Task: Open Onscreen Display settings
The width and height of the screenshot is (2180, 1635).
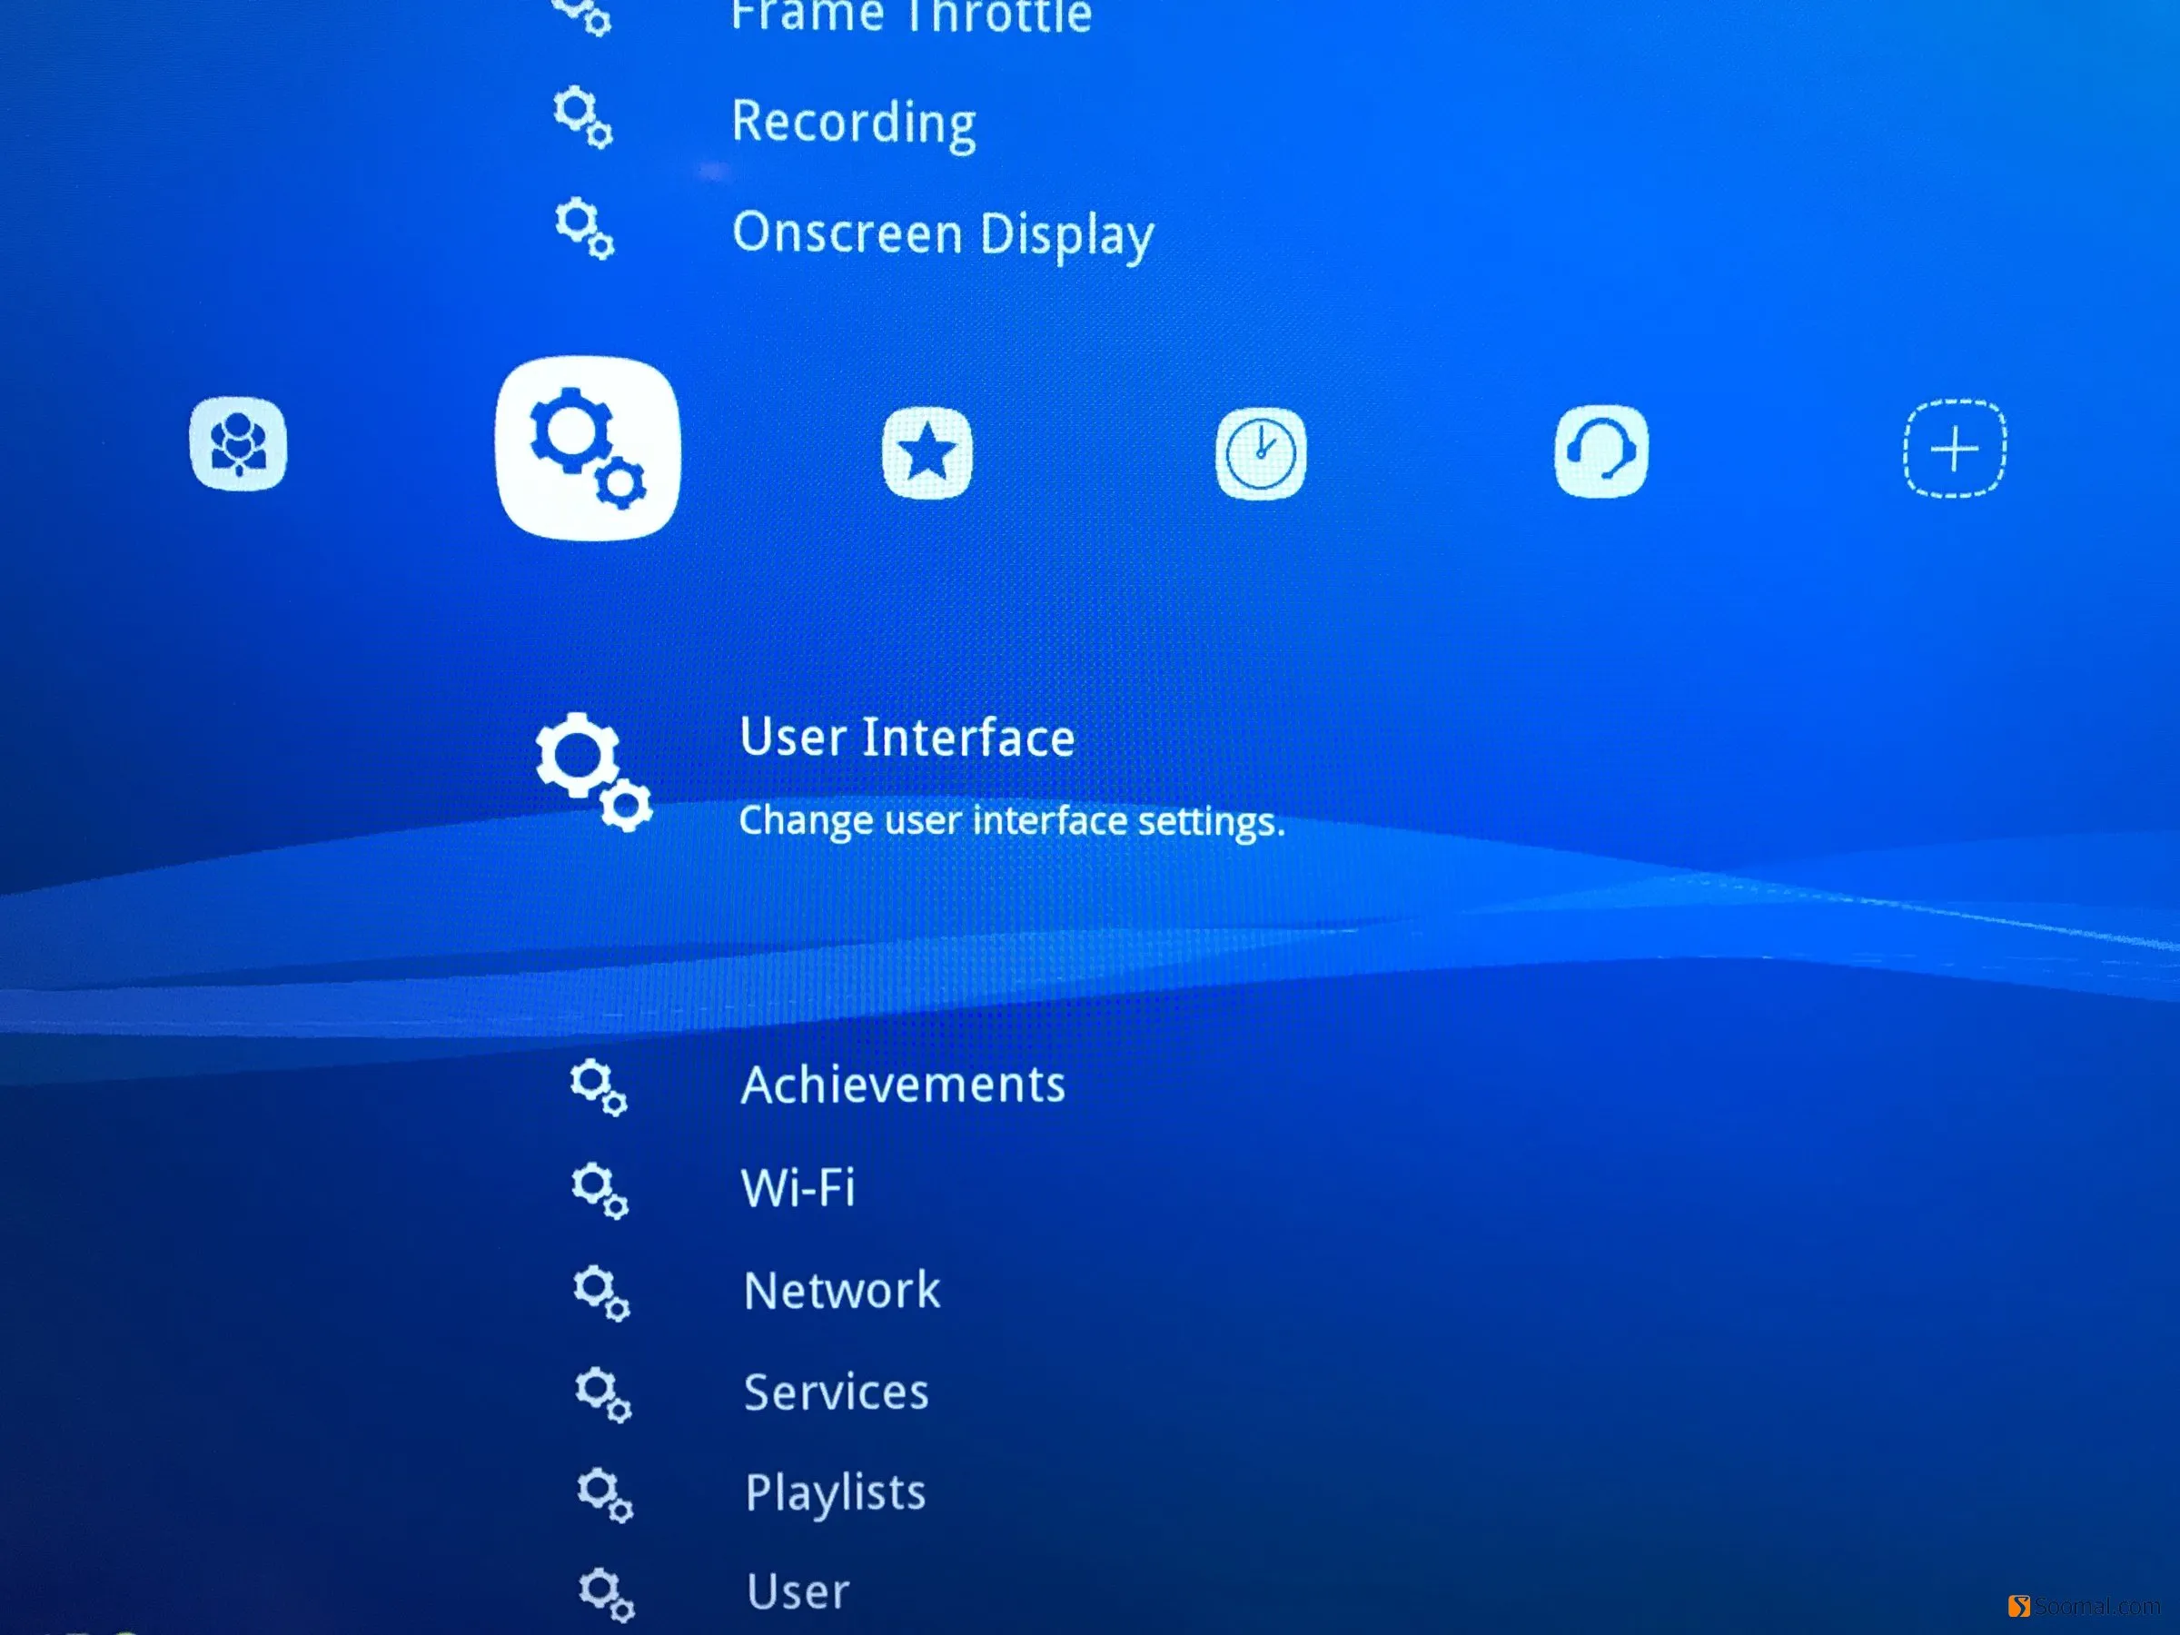Action: coord(943,234)
